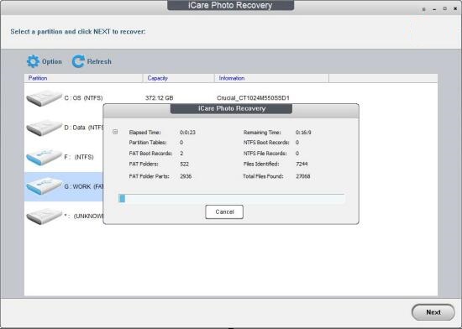The image size is (462, 329).
Task: Click the D : Data partition label
Action: [84, 128]
